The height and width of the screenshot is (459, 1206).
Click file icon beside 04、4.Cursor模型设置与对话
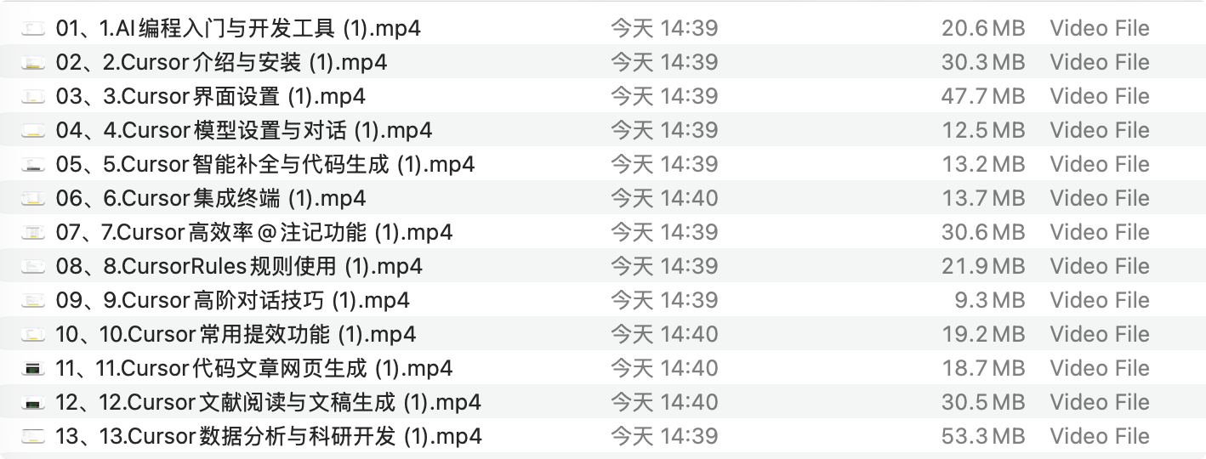(34, 131)
